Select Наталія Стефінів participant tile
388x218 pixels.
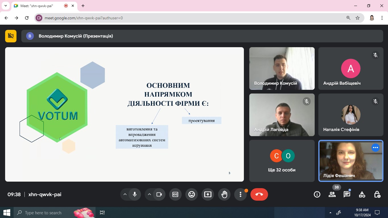pos(351,115)
